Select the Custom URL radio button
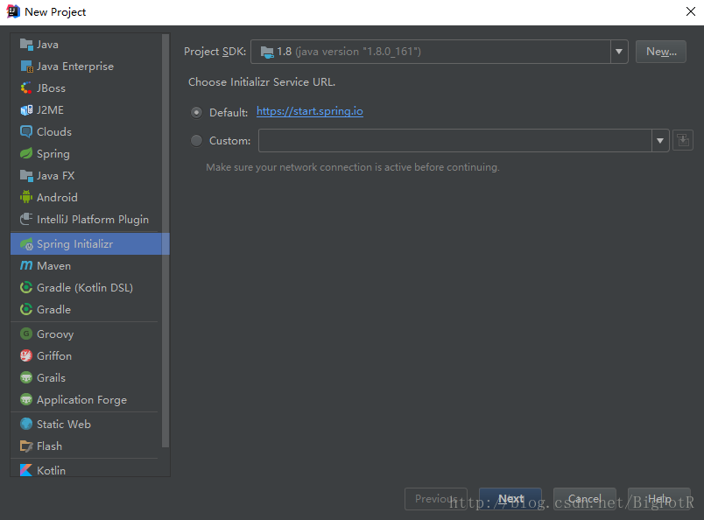Viewport: 704px width, 520px height. point(196,141)
